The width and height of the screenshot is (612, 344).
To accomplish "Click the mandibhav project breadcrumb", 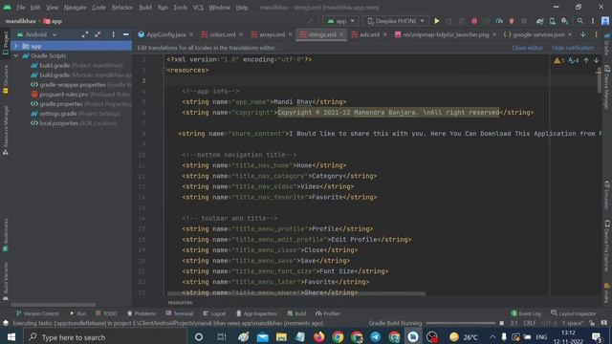I will (21, 21).
